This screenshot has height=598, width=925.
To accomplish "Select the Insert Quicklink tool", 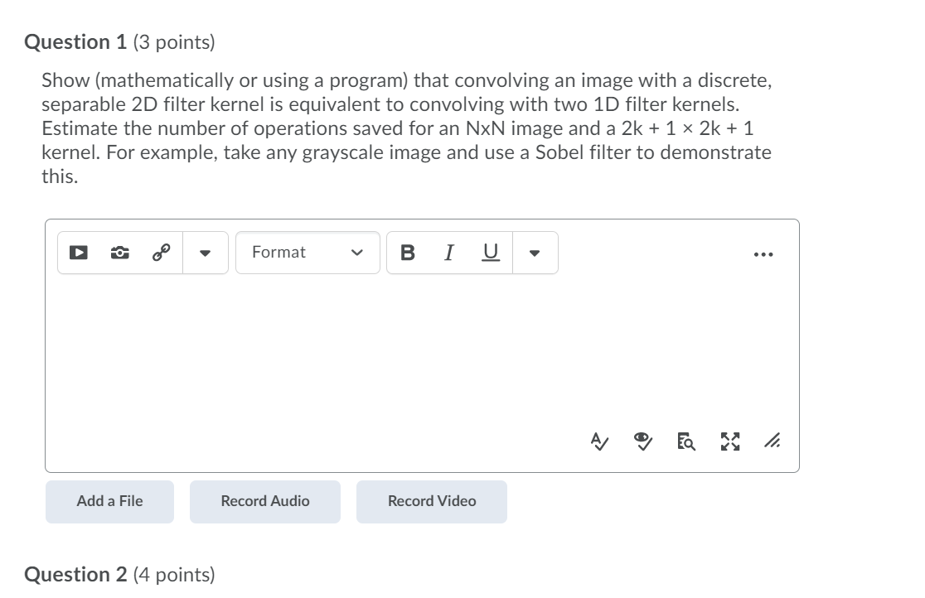I will tap(161, 253).
